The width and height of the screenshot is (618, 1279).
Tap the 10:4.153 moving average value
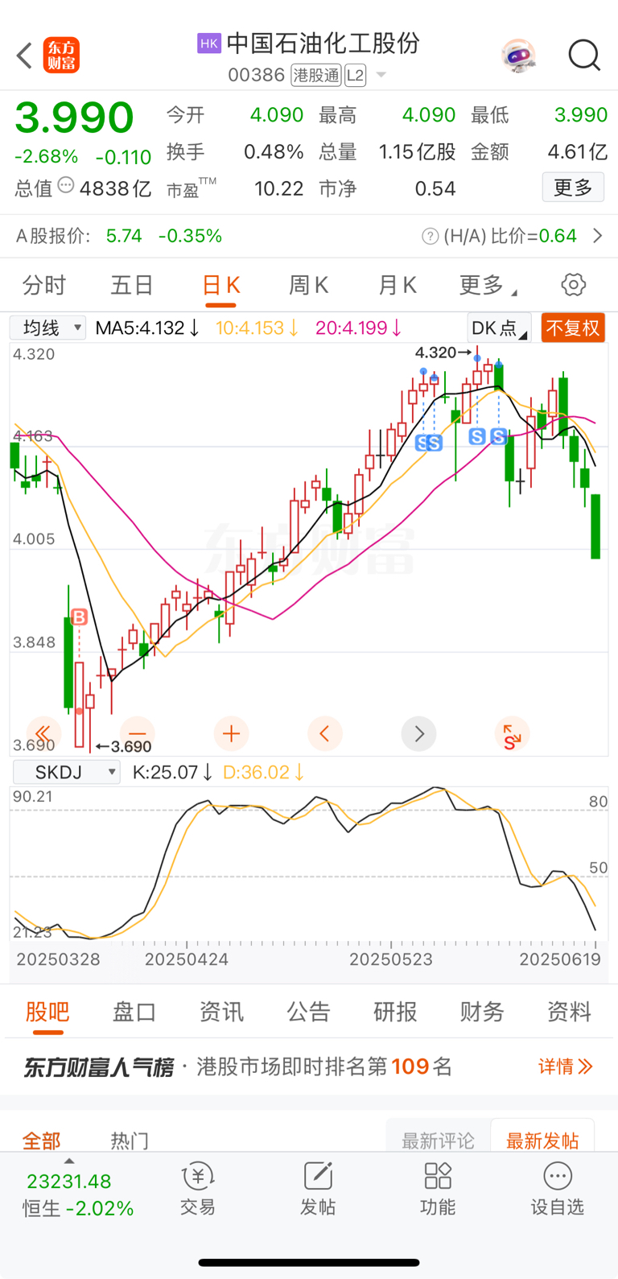257,328
